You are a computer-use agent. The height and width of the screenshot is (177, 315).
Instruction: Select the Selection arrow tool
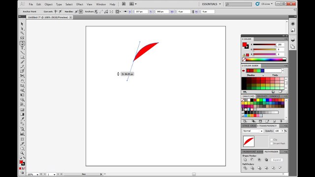point(22,24)
